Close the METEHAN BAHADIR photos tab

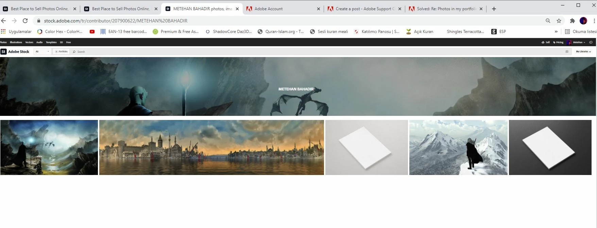[x=237, y=9]
